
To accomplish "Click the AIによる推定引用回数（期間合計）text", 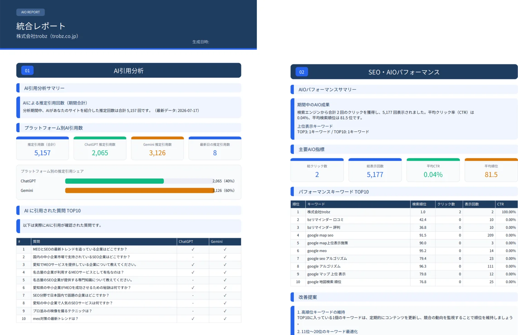I will pyautogui.click(x=55, y=103).
